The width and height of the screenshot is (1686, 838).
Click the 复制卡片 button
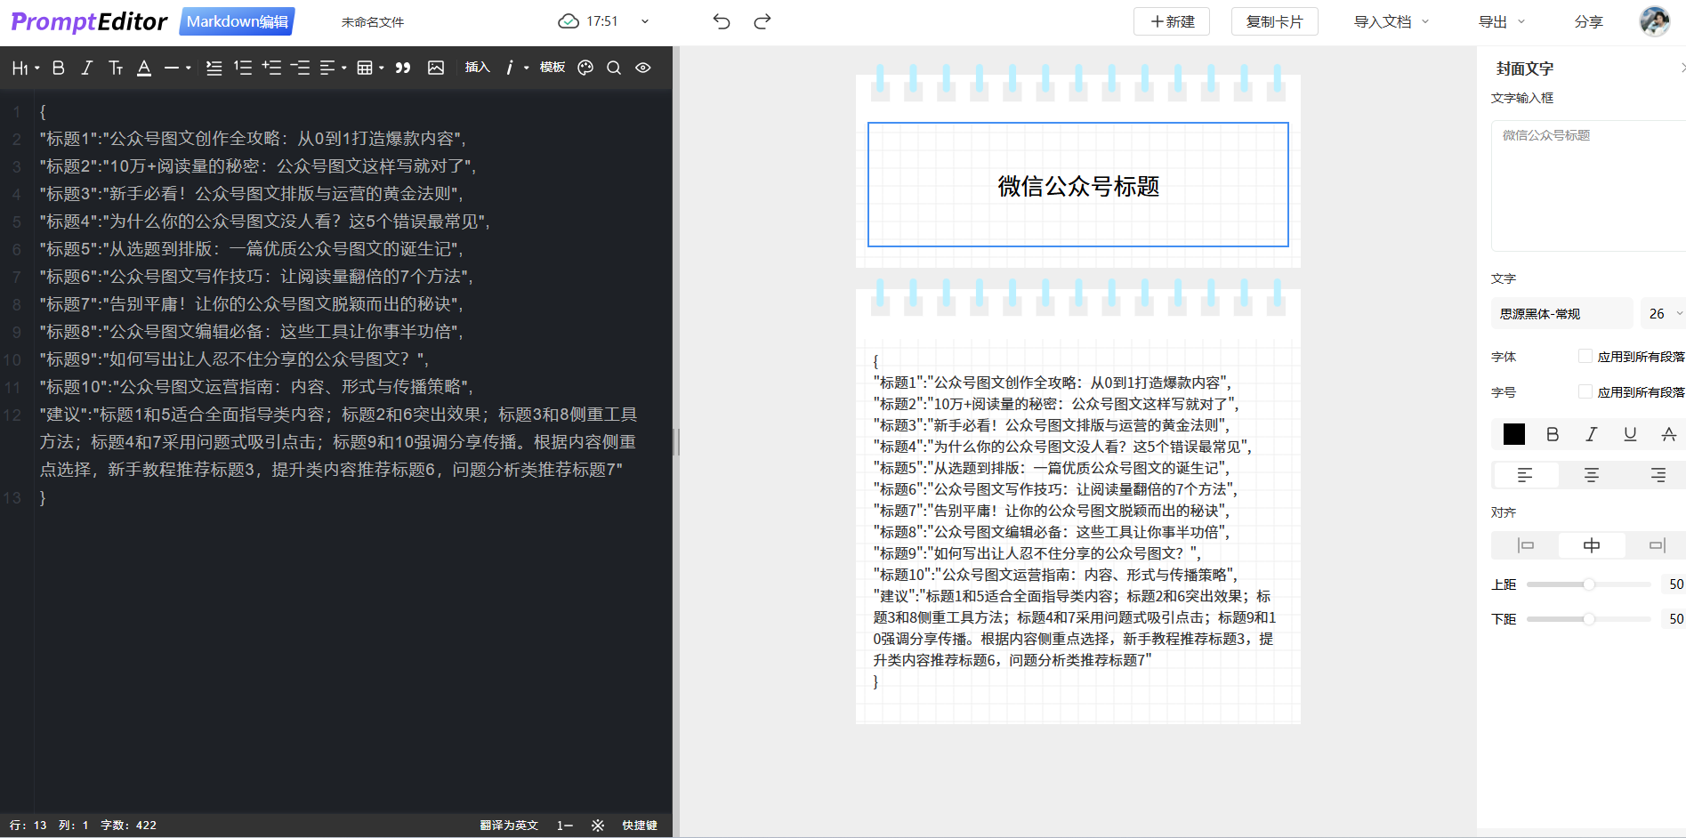click(x=1274, y=21)
